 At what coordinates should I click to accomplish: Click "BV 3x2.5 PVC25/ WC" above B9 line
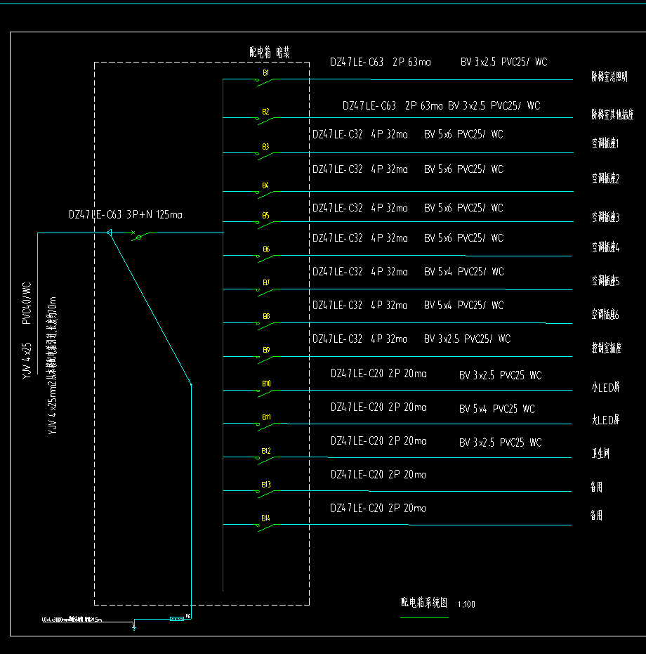pyautogui.click(x=467, y=339)
